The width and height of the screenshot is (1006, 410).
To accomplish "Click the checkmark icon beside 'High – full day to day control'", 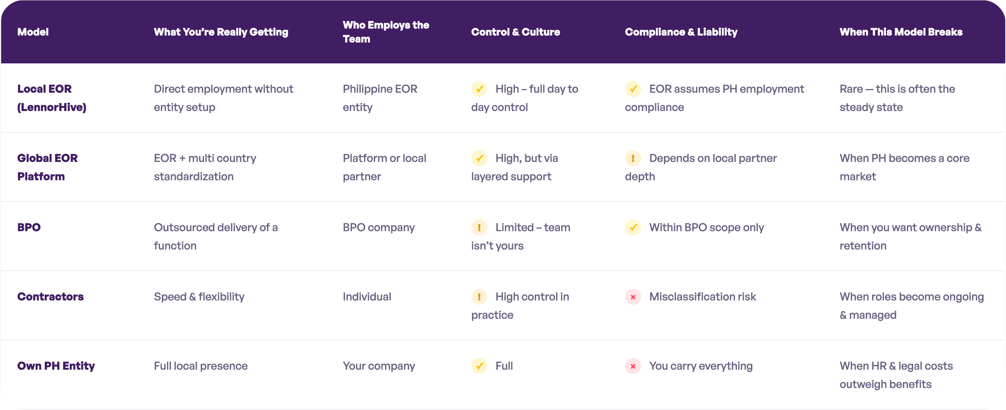I will click(479, 89).
